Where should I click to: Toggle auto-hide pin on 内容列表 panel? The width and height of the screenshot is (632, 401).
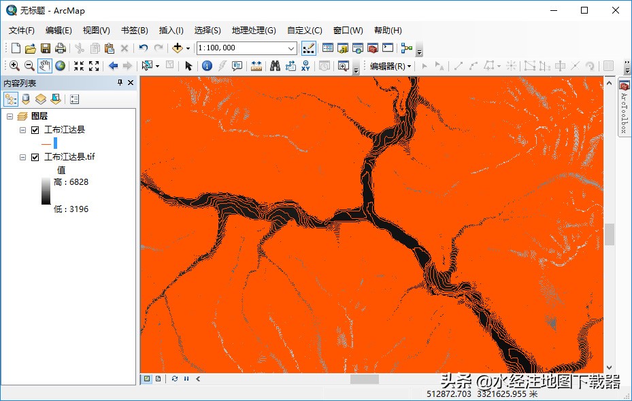pyautogui.click(x=120, y=82)
